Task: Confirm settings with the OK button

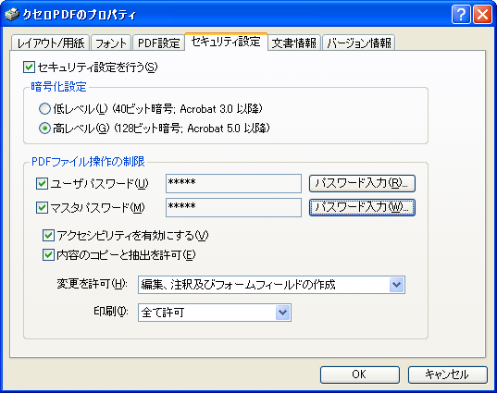Action: click(359, 375)
